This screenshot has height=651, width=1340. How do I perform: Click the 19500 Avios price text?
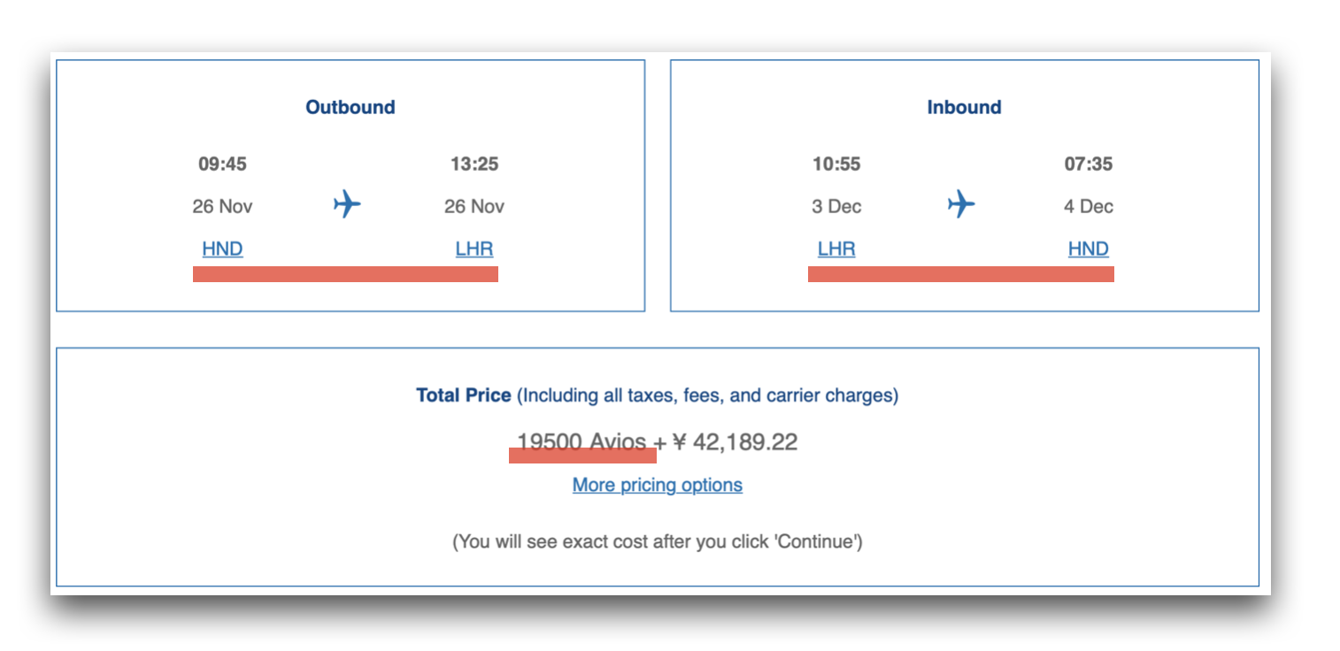coord(581,441)
